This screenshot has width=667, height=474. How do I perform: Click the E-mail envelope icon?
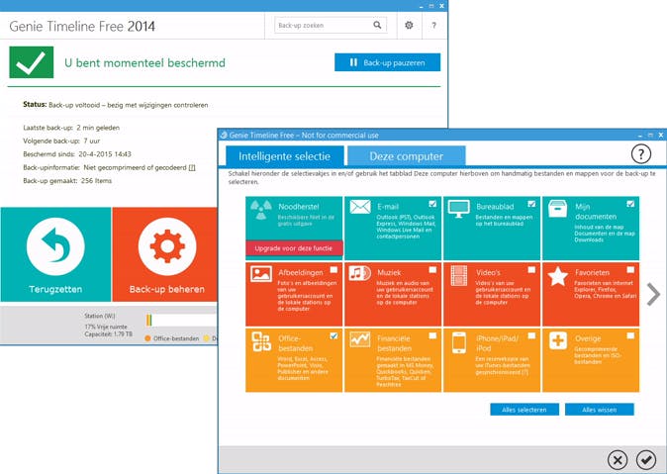(360, 207)
